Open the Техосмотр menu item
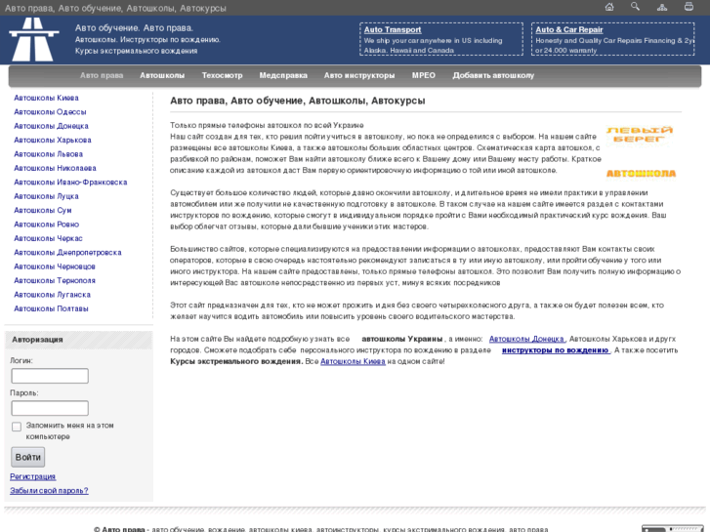 [x=222, y=75]
